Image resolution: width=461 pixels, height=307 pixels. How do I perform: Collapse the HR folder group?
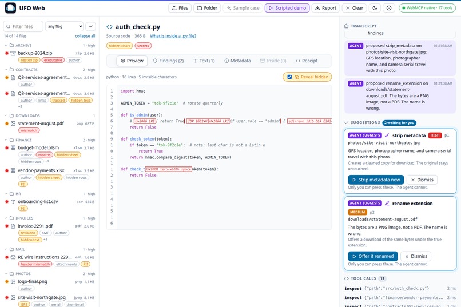coord(49,194)
